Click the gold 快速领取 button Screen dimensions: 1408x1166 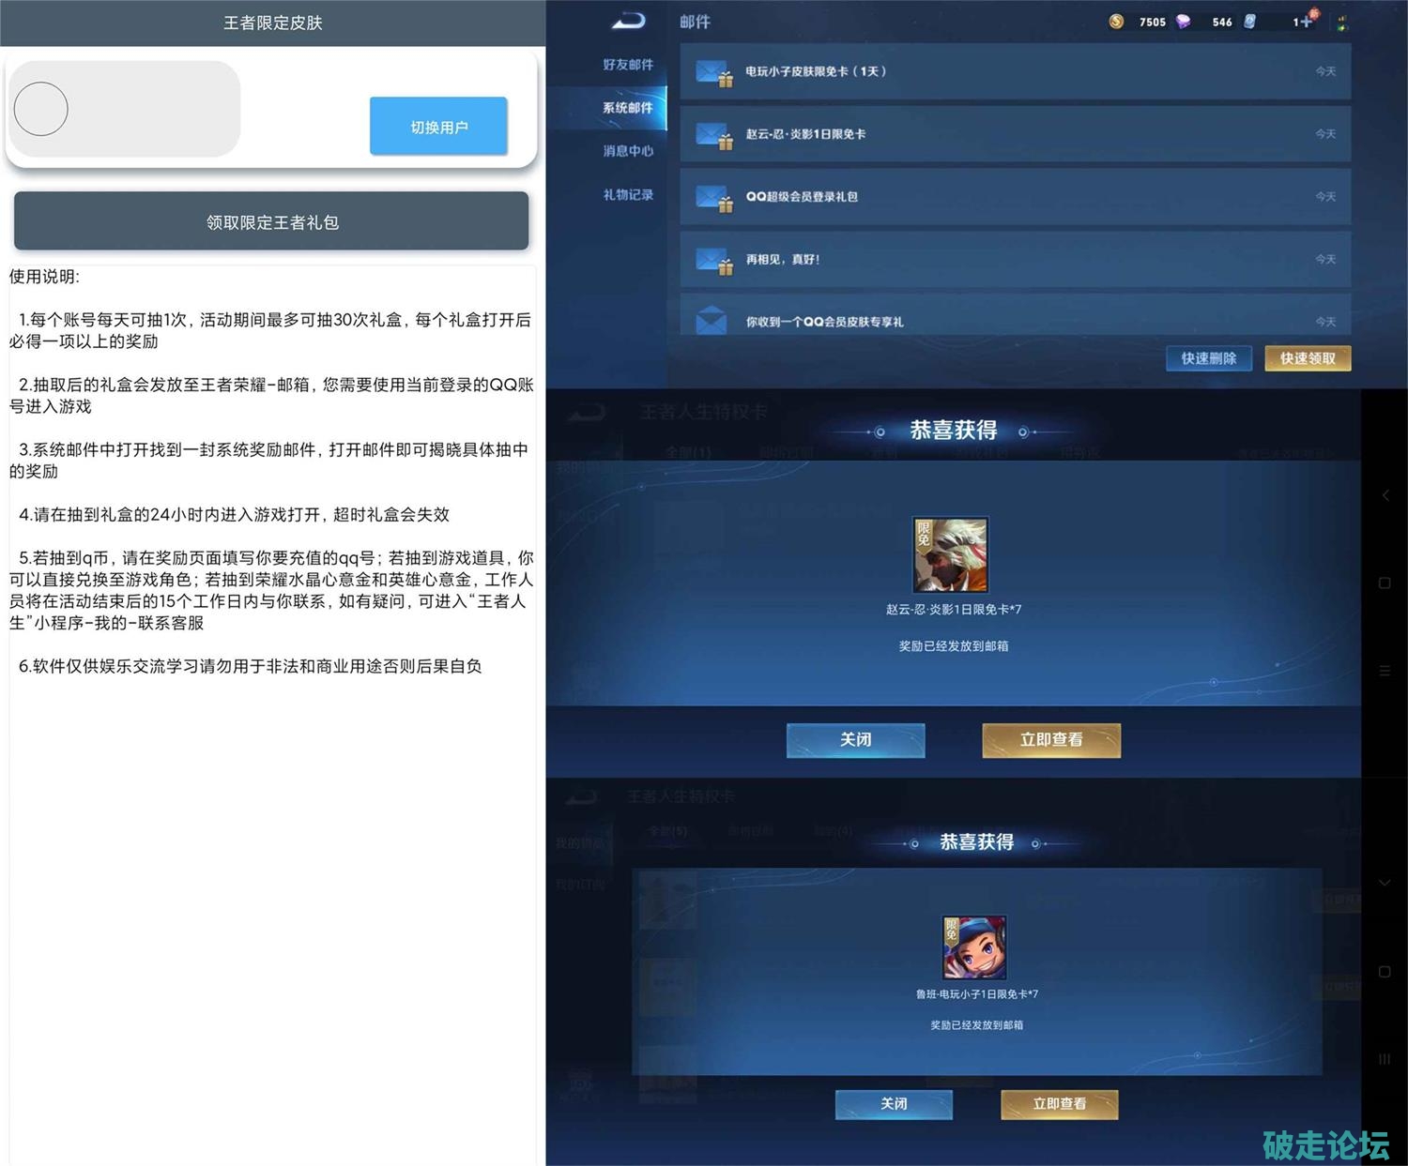[x=1308, y=358]
